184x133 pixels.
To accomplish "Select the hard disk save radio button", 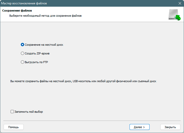I will pyautogui.click(x=22, y=45).
